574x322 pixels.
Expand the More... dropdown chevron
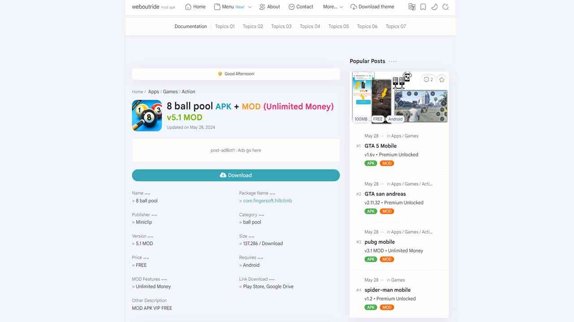click(x=341, y=7)
